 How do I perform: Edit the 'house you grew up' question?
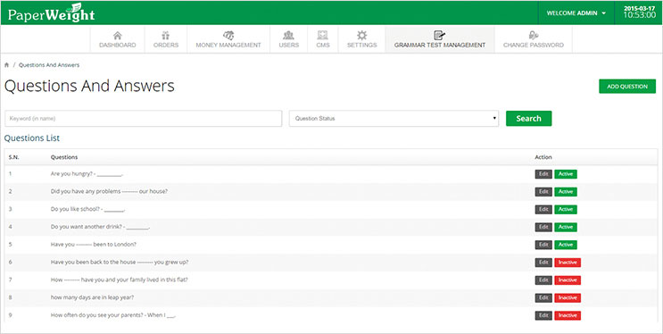click(x=543, y=263)
